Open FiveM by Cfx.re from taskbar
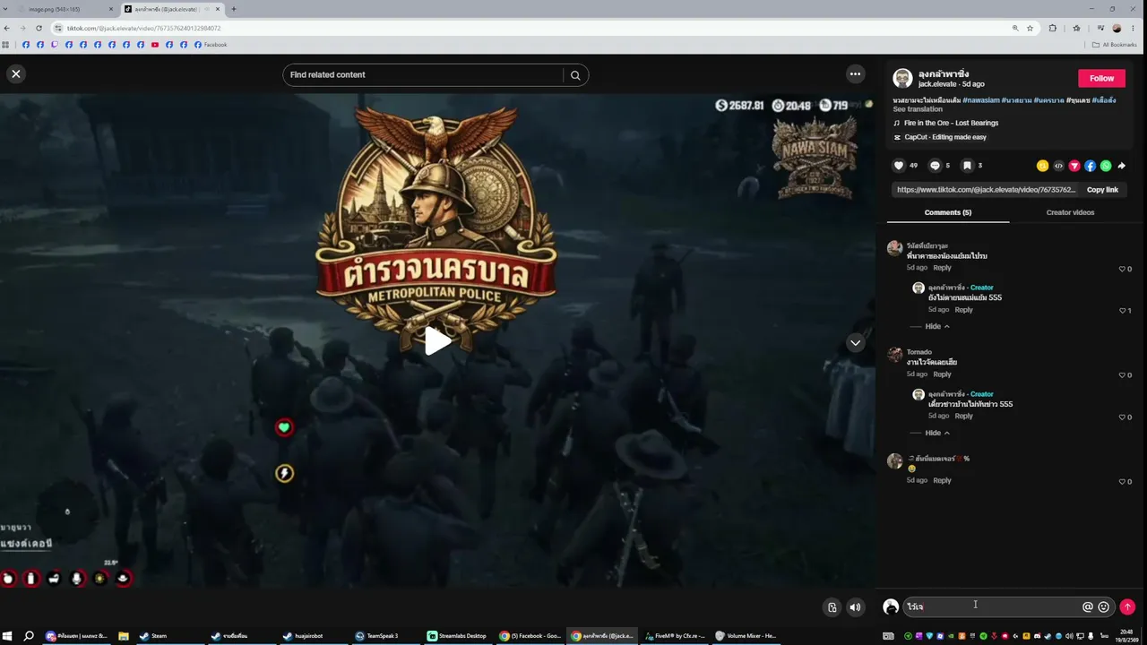 click(674, 636)
